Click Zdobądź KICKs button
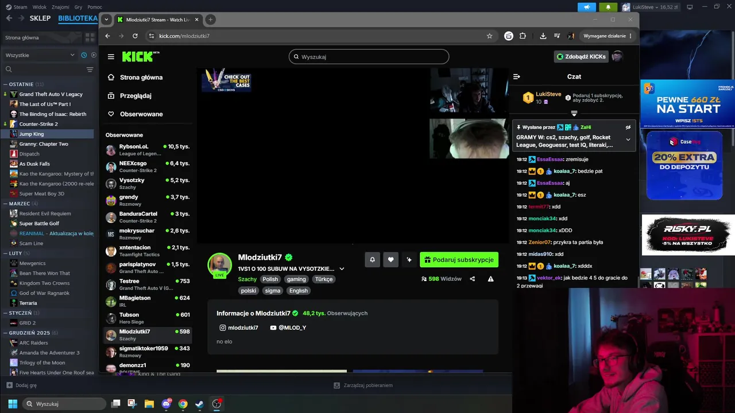Image resolution: width=735 pixels, height=413 pixels. point(581,57)
